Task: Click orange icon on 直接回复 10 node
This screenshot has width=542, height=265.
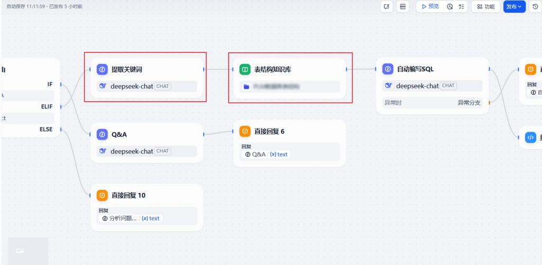Action: pyautogui.click(x=102, y=195)
